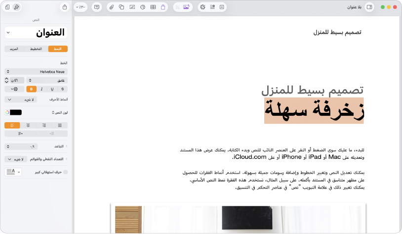Toggle underline U formatting

(x=52, y=89)
